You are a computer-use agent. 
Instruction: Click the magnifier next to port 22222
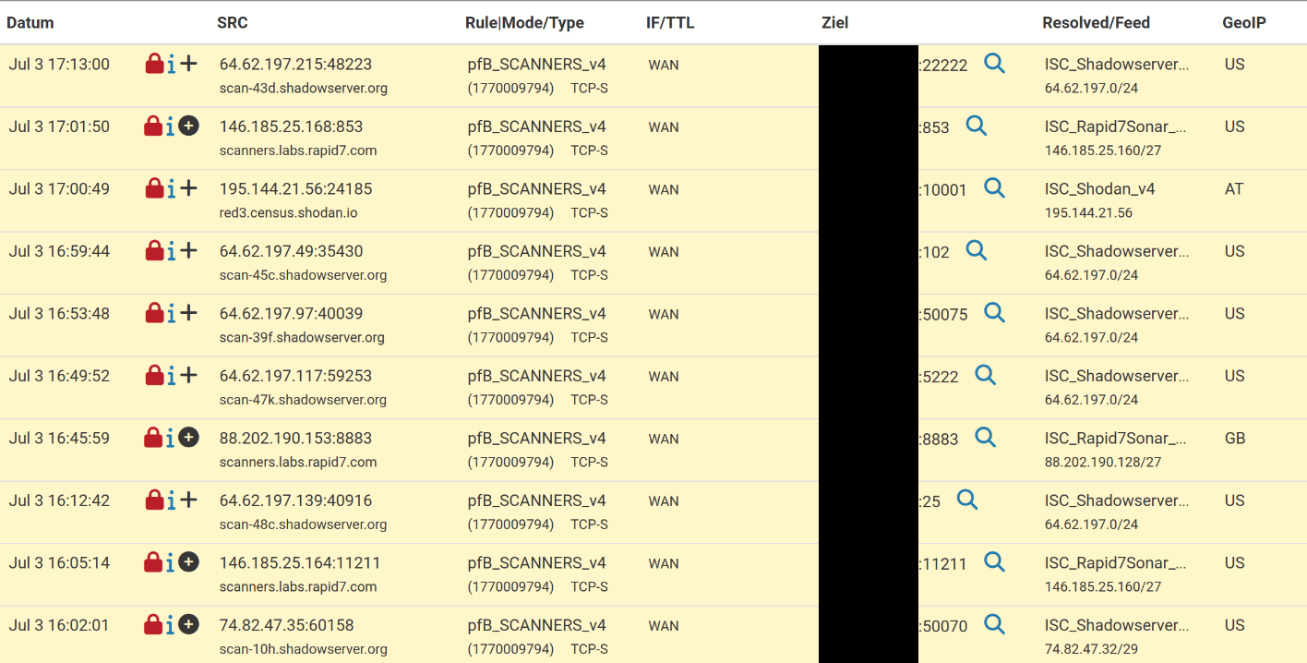click(x=994, y=64)
